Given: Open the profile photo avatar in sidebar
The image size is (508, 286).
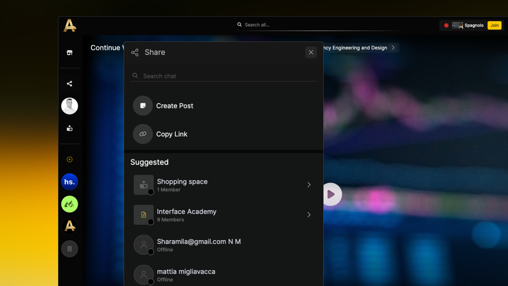Looking at the screenshot, I should pos(69,106).
